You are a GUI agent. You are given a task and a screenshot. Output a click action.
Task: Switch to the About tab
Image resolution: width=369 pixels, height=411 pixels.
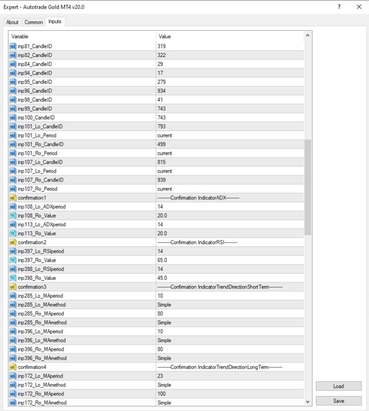[x=12, y=22]
